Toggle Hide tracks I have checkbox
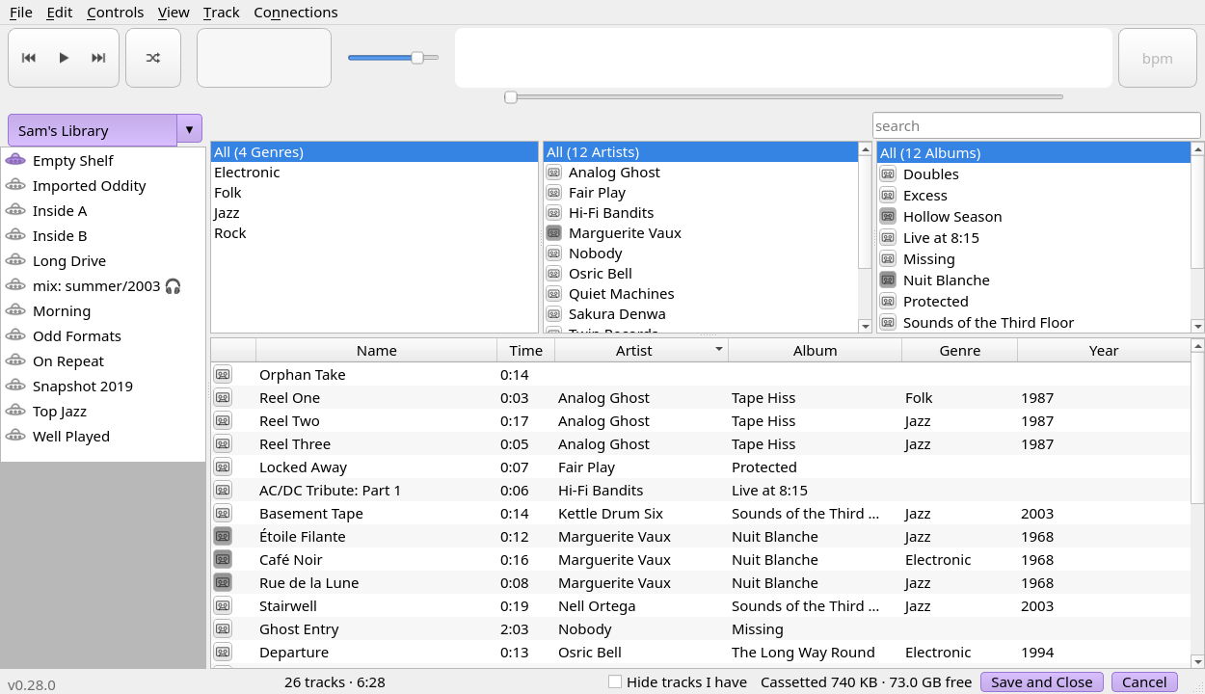Viewport: 1205px width, 694px height. [x=615, y=681]
